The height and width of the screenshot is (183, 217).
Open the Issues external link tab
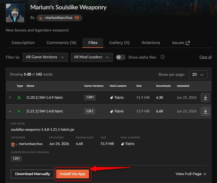181,43
